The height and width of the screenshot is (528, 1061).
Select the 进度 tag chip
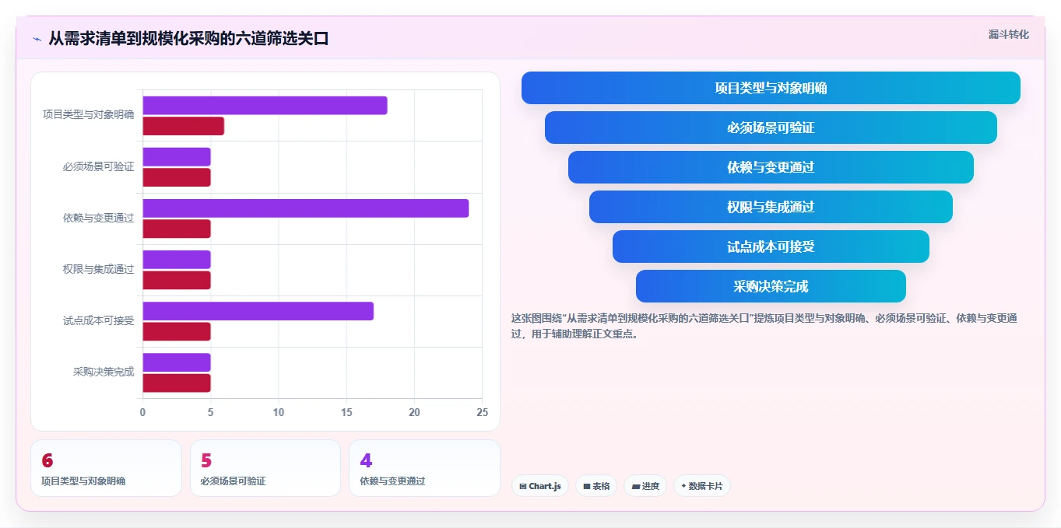(645, 486)
